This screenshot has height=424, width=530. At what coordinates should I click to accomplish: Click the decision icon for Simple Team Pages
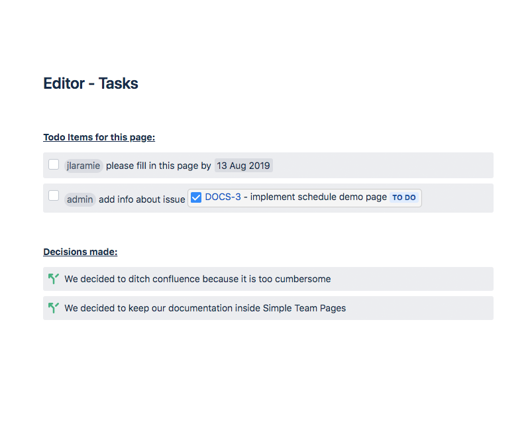coord(54,308)
